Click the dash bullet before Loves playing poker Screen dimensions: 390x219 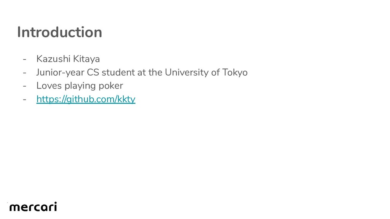point(24,86)
